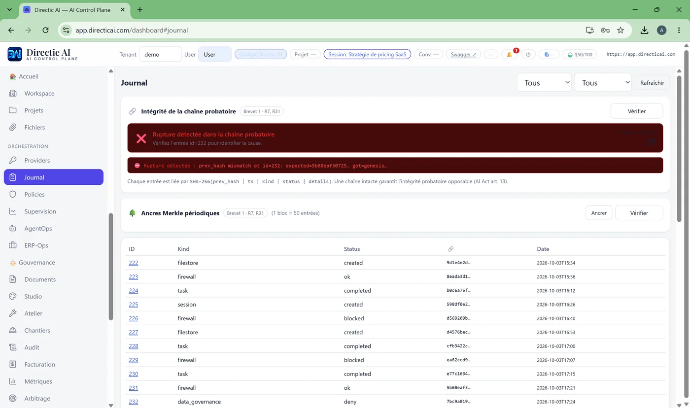The image size is (690, 408).
Task: Open journal entry ID 226
Action: tap(134, 318)
